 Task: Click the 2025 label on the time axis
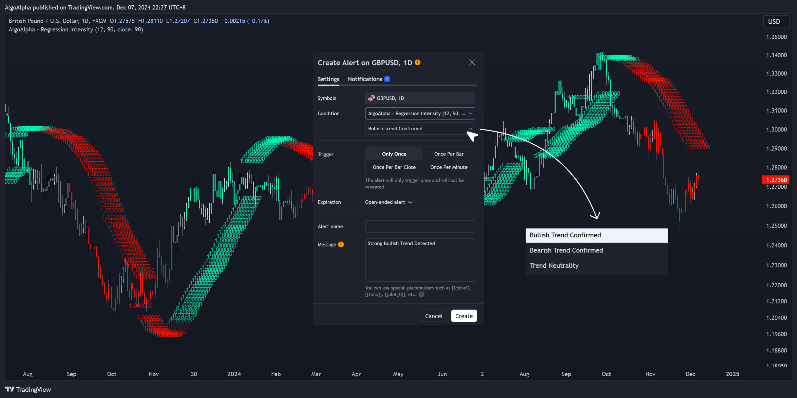pyautogui.click(x=732, y=374)
